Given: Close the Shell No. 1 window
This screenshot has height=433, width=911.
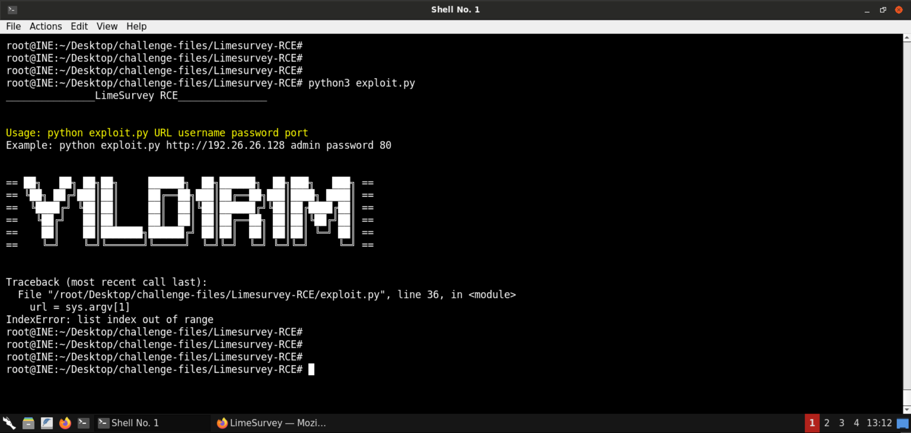Looking at the screenshot, I should 899,10.
